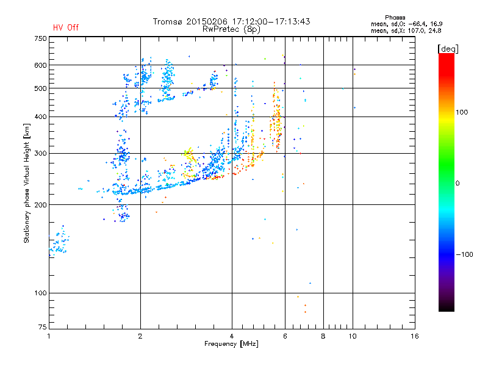
Task: Click the colorbar tick label '100'
Action: coord(462,112)
